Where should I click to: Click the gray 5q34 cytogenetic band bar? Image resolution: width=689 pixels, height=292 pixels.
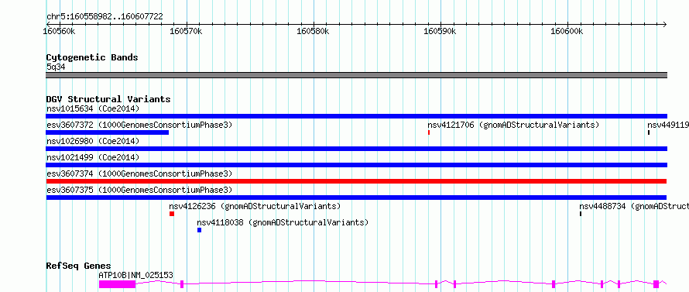point(356,75)
